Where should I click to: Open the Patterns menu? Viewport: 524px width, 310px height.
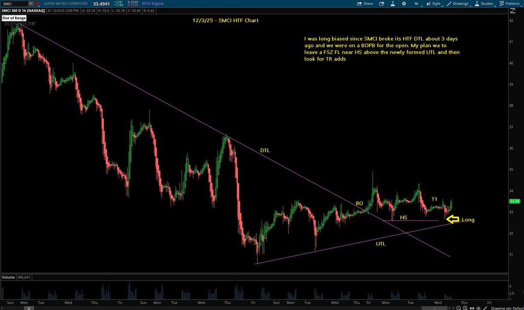(510, 3)
